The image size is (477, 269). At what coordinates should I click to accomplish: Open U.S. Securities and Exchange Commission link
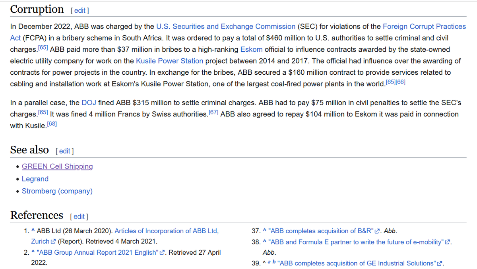tap(226, 27)
